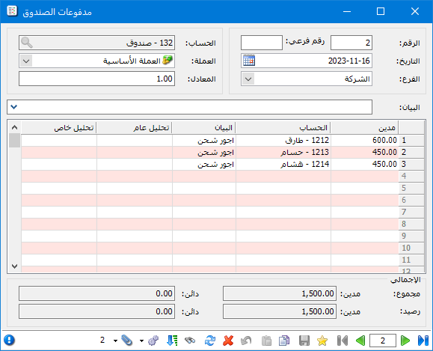Click the grid scrollbar down arrow

[x=15, y=266]
